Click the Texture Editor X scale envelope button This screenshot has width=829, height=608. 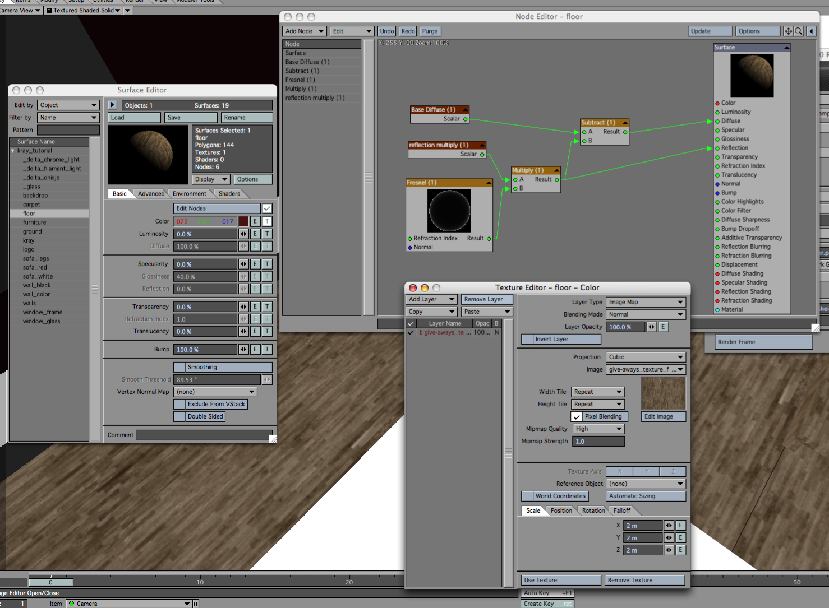680,525
